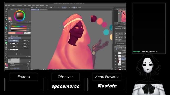Open the File menu
The image size is (170, 95).
click(6, 5)
